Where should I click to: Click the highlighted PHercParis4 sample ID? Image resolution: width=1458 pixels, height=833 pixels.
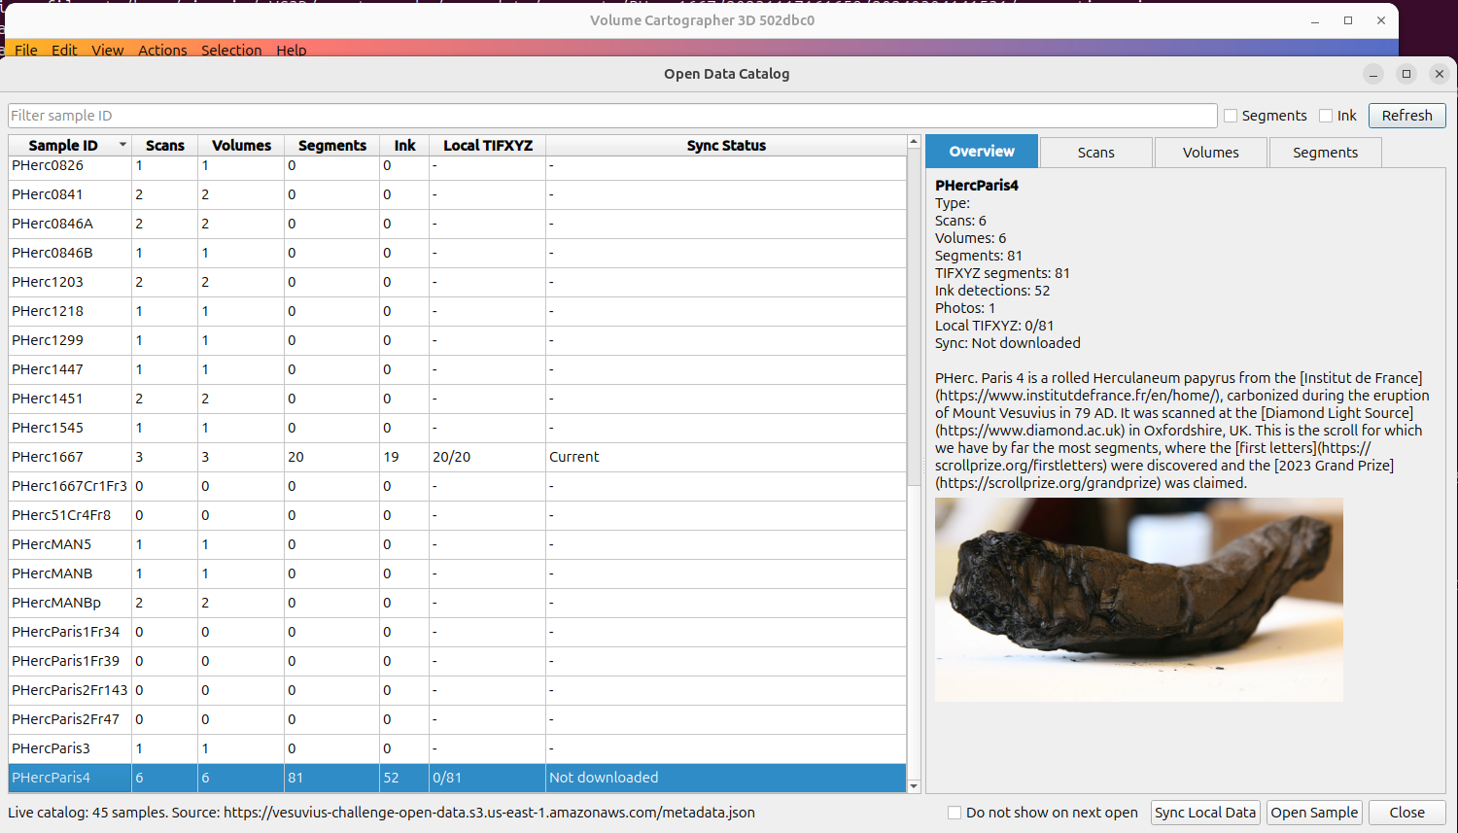click(x=70, y=778)
